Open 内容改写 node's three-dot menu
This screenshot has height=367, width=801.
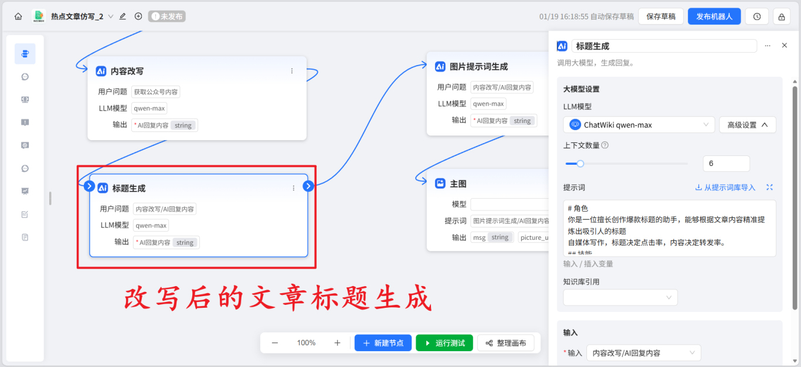[x=292, y=70]
